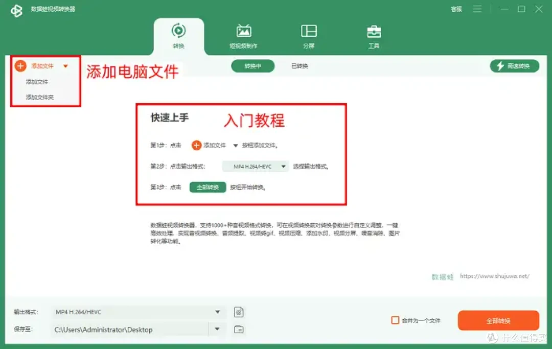
Task: Choose 添加文件 from the dropdown menu
Action: (x=37, y=82)
